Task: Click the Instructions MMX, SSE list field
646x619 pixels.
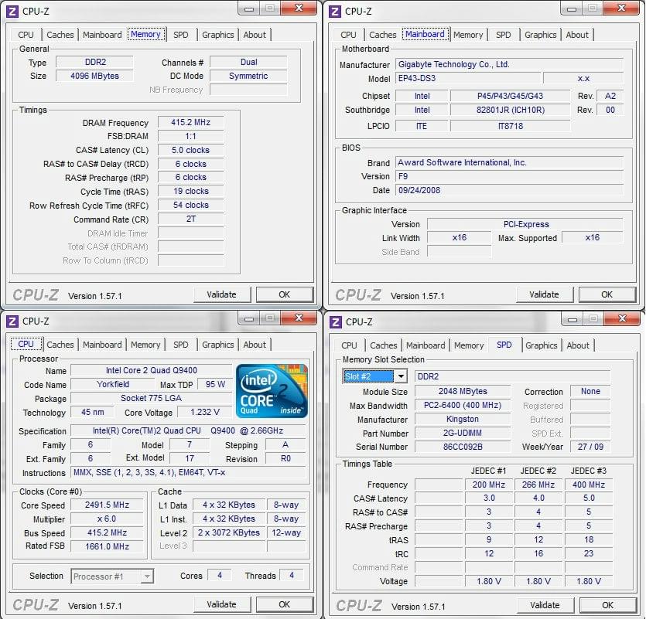Action: tap(188, 472)
